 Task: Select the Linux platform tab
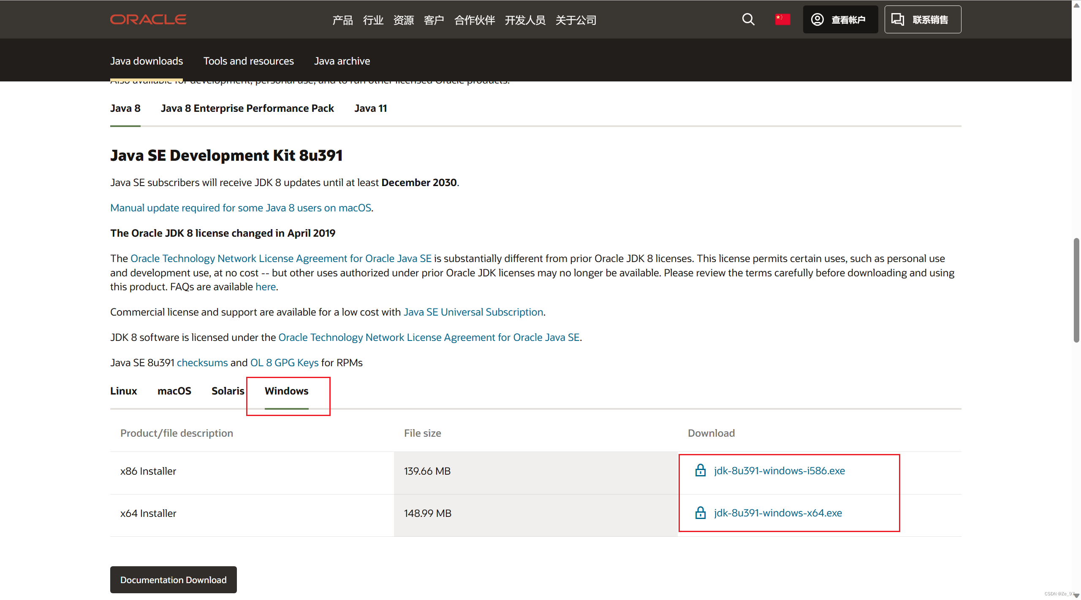[x=123, y=391]
